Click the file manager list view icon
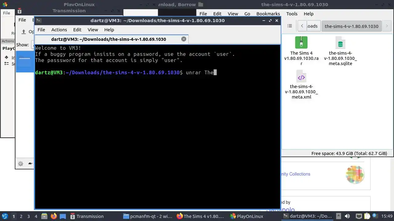The width and height of the screenshot is (394, 221). tap(290, 26)
